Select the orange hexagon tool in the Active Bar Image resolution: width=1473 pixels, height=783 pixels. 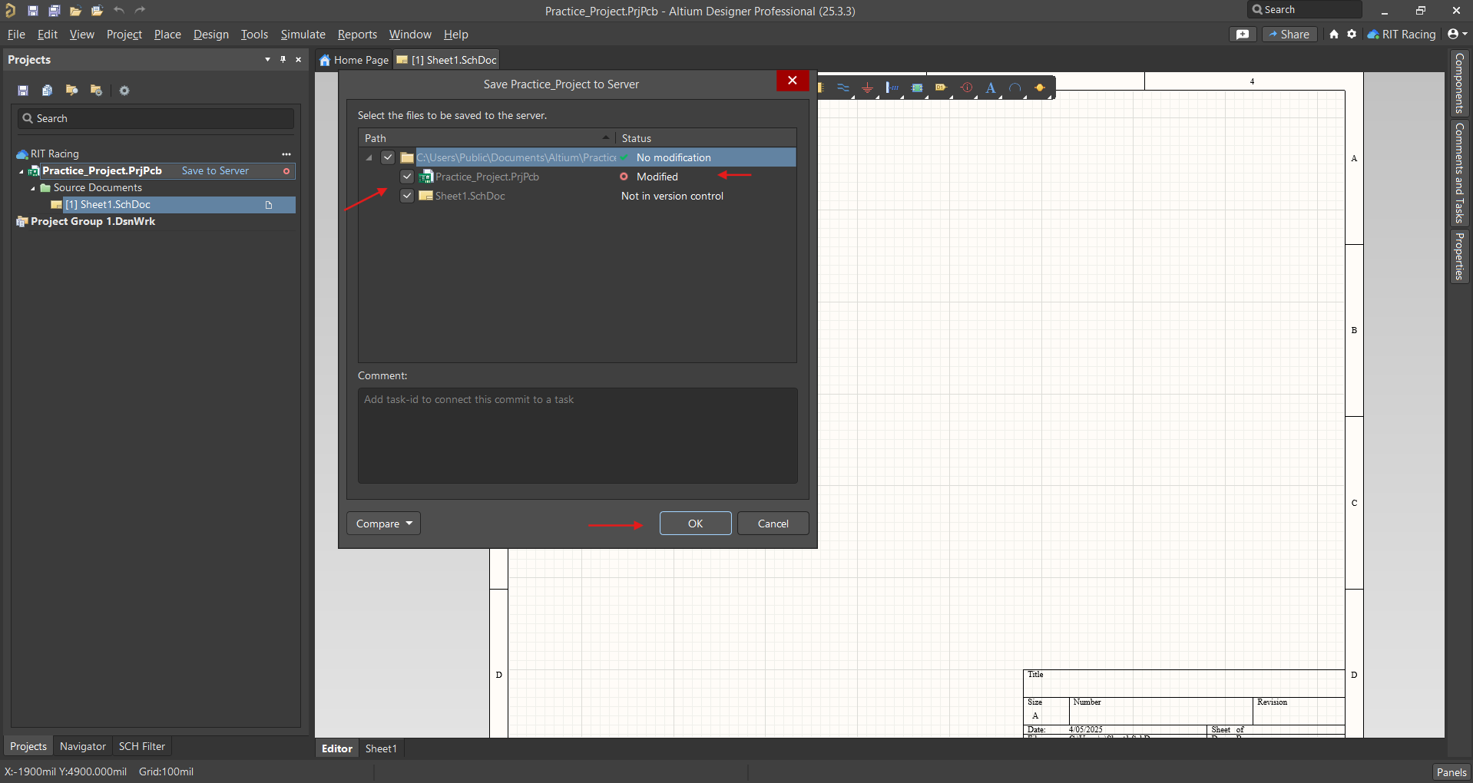pos(1040,88)
